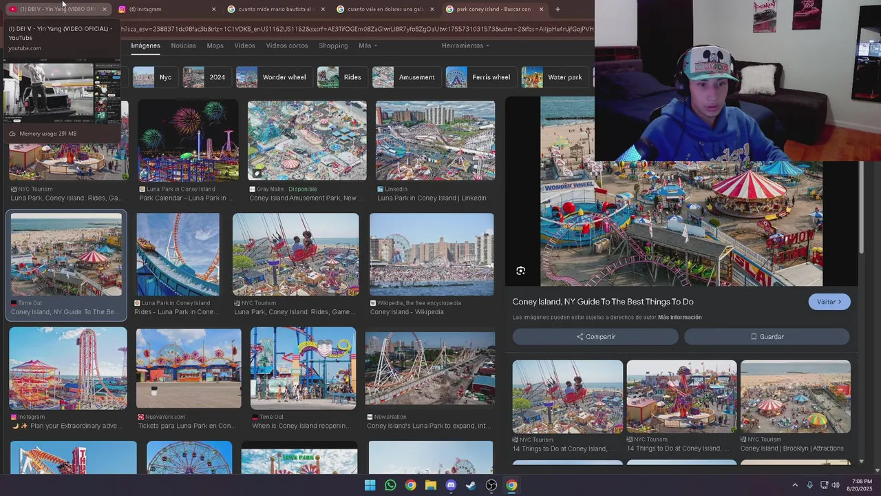This screenshot has width=881, height=496.
Task: Click the Visitar button
Action: tap(829, 302)
